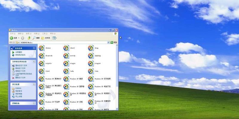The image size is (239, 119).
Task: Click the 复制这个文件 link
Action: [x=20, y=71]
